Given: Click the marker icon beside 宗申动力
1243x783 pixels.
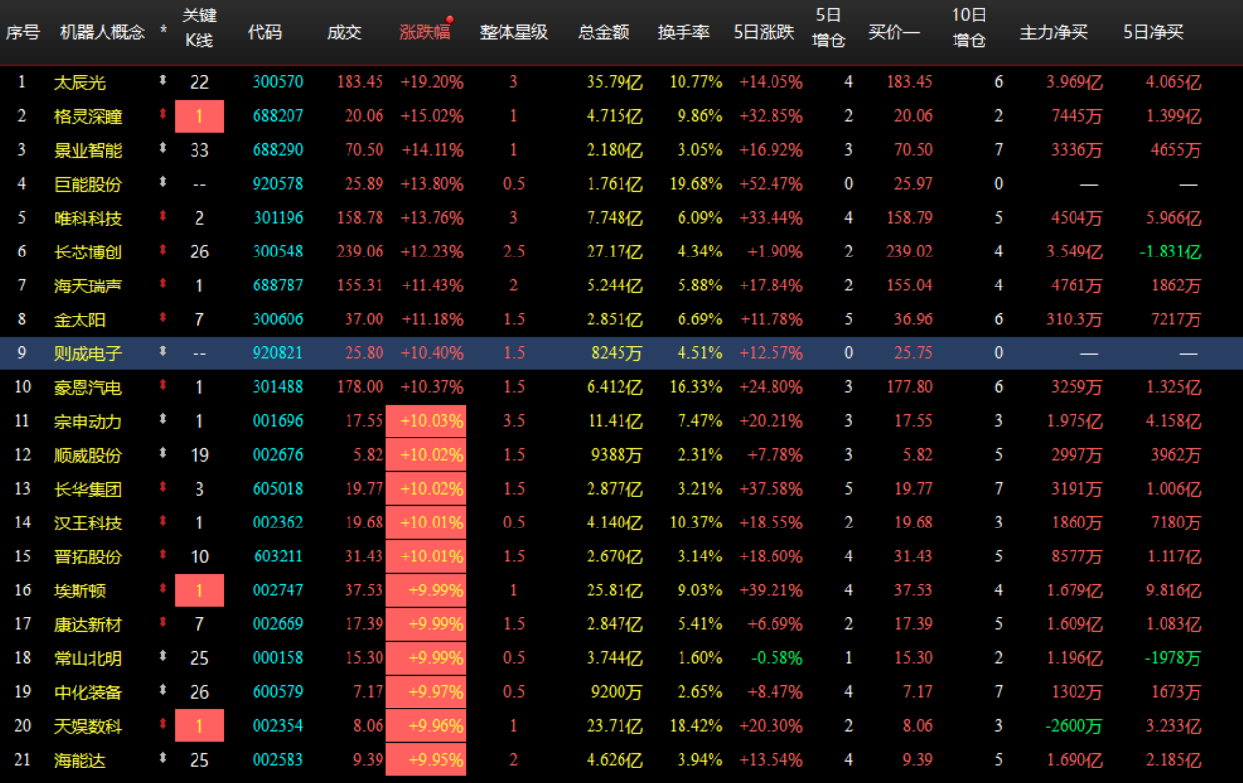Looking at the screenshot, I should point(163,421).
